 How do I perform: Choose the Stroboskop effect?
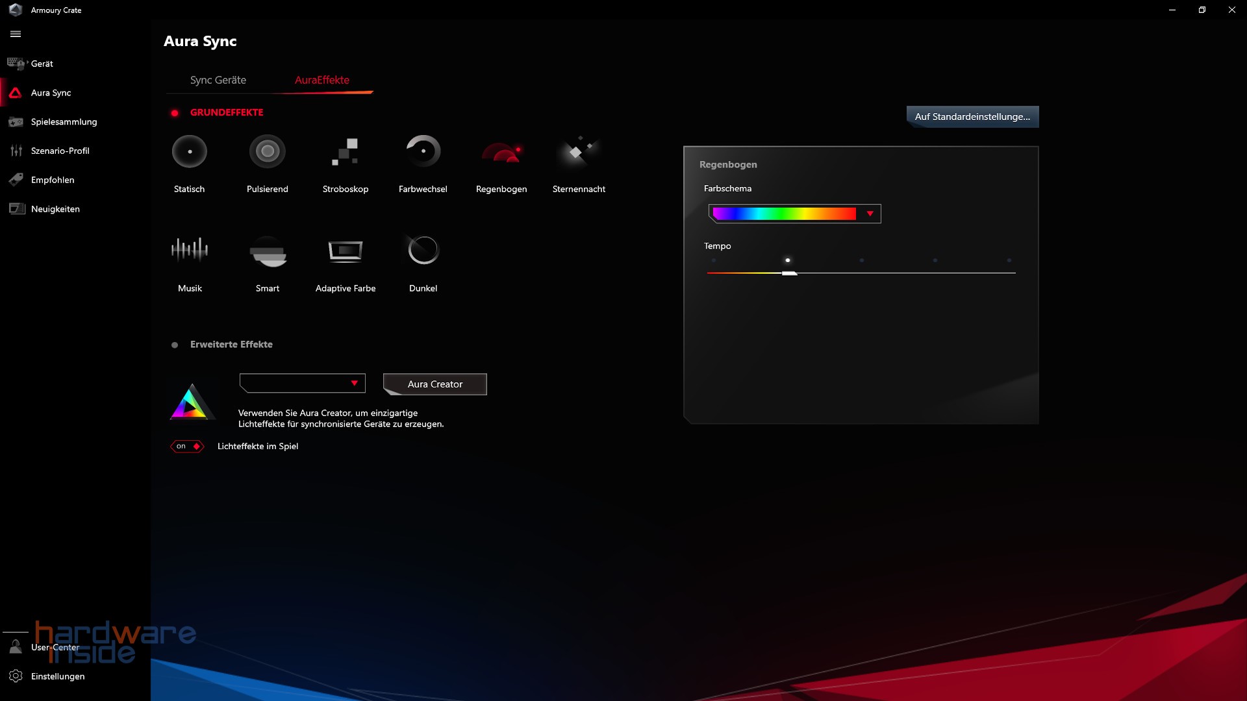(345, 162)
